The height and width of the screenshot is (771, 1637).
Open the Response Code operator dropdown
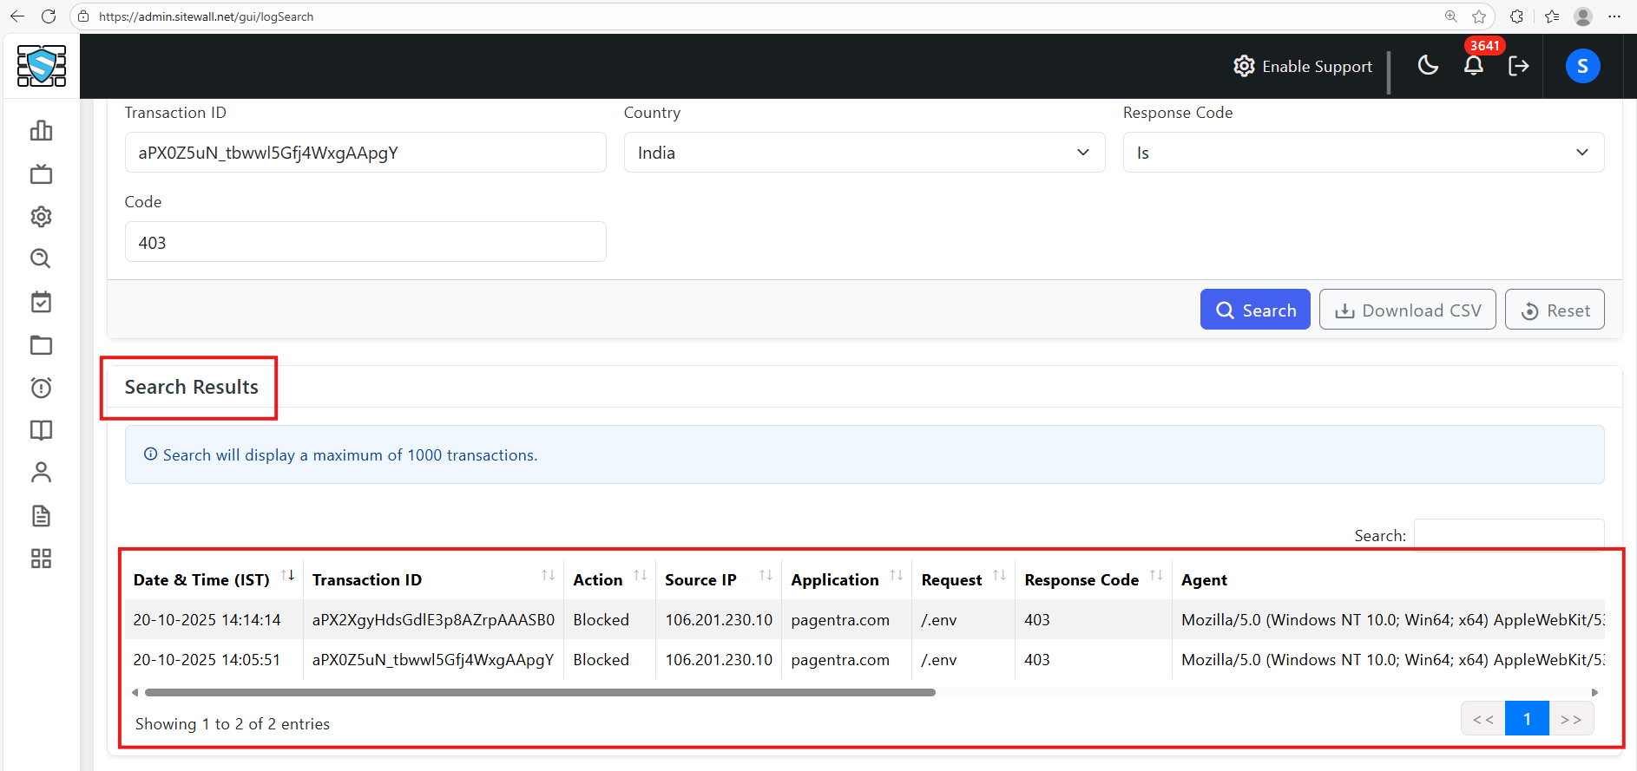coord(1363,153)
